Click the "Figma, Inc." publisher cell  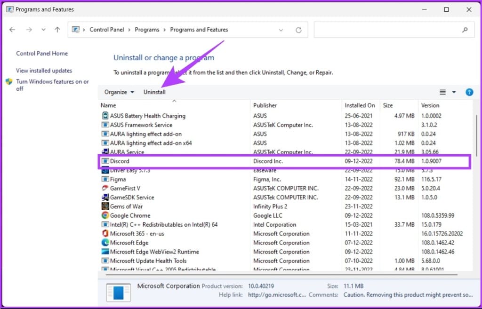[x=267, y=179]
